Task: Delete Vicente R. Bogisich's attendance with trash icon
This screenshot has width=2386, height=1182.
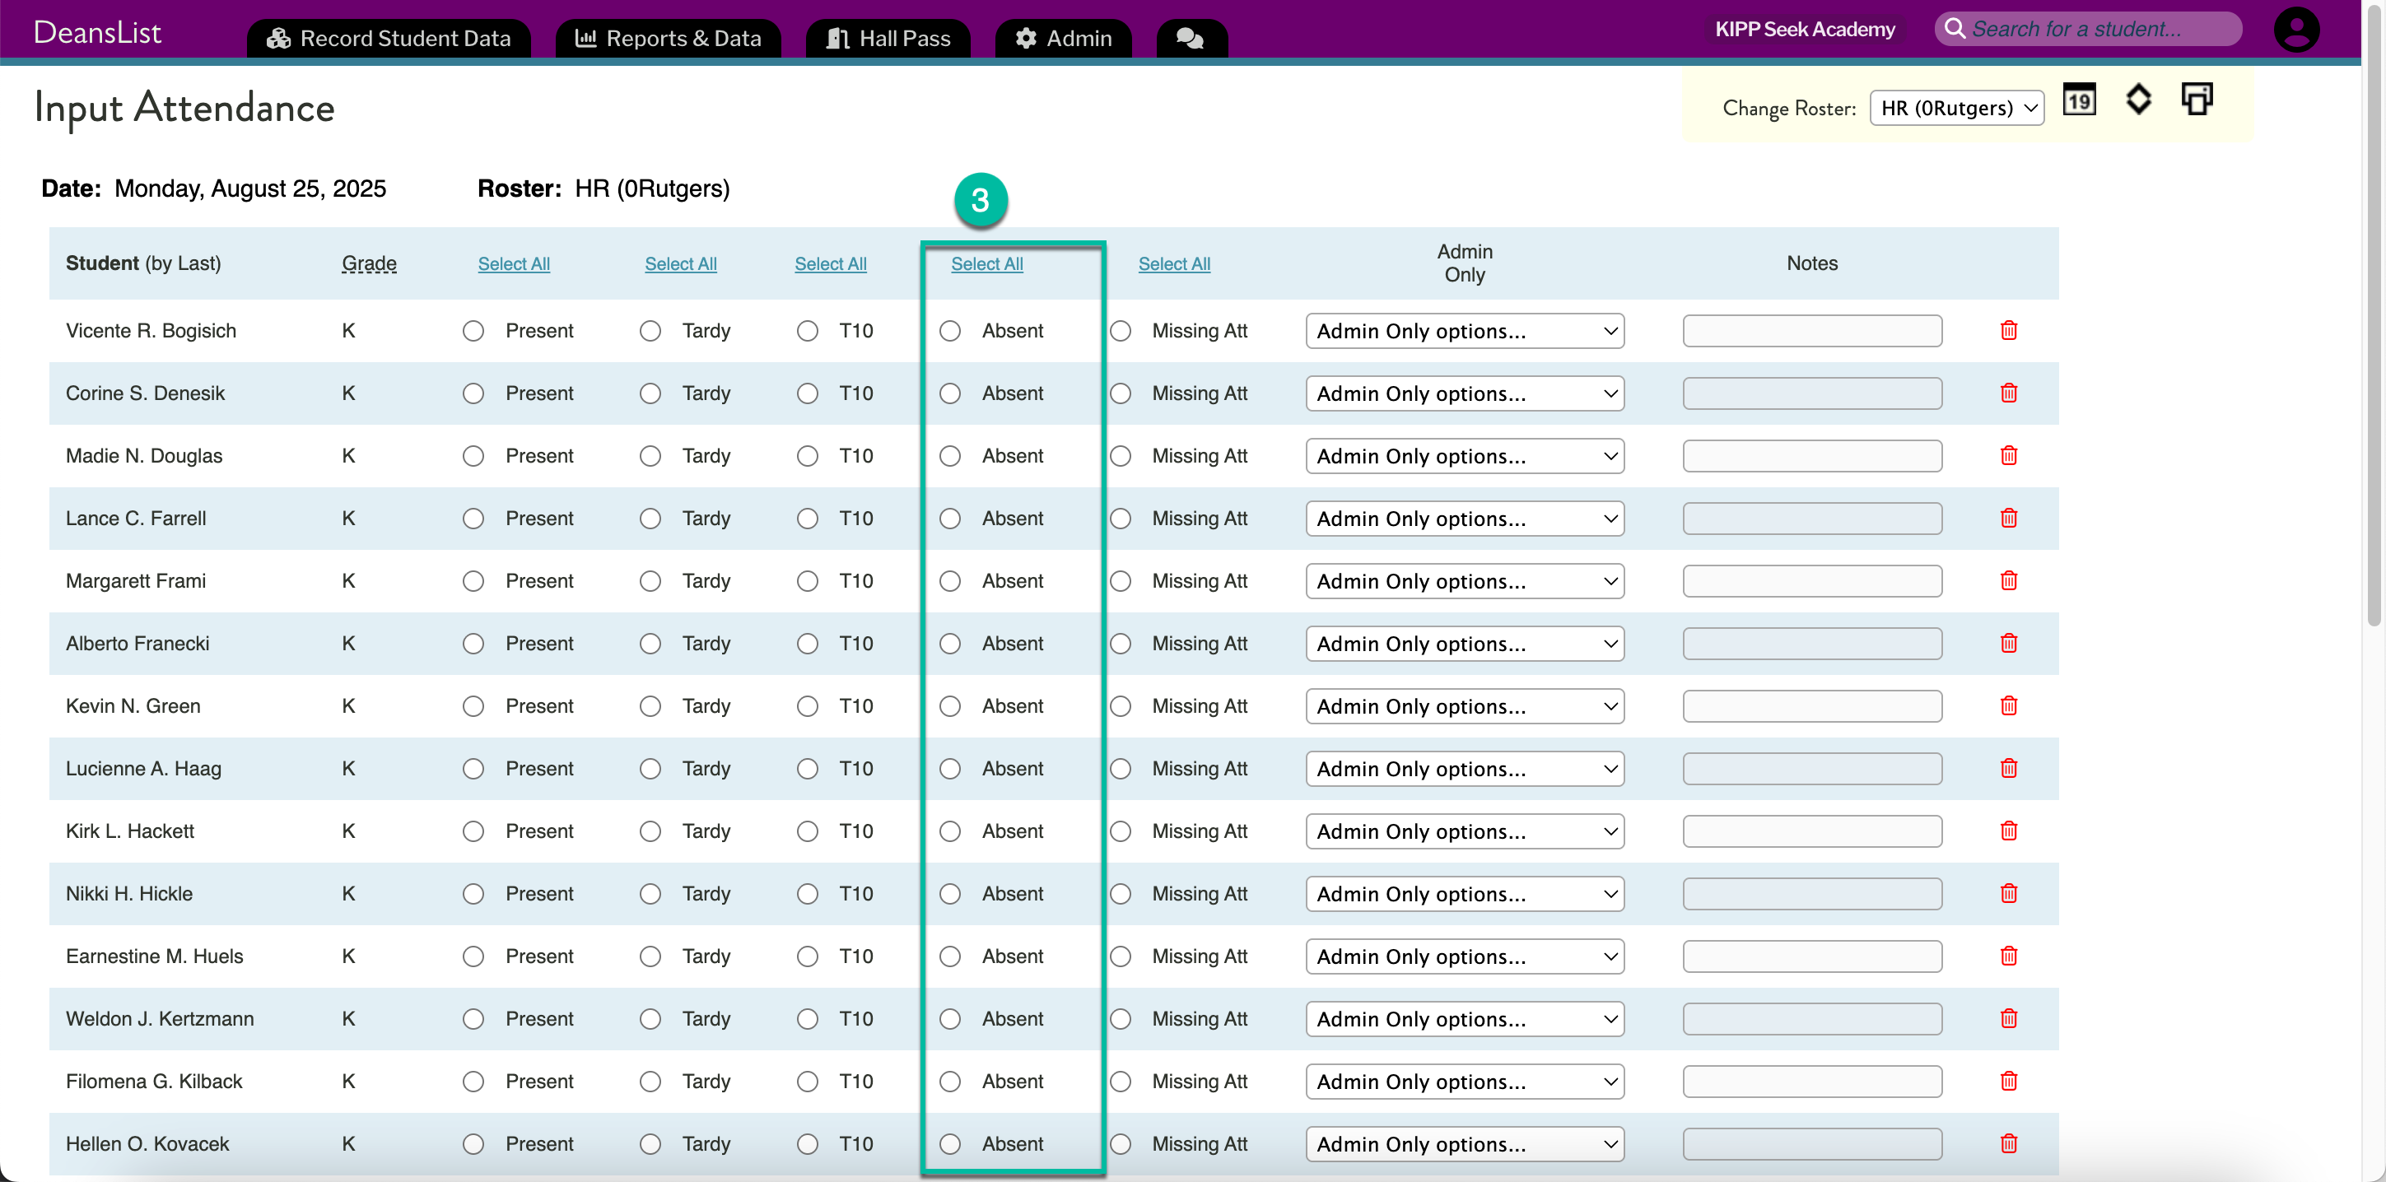Action: tap(2008, 331)
